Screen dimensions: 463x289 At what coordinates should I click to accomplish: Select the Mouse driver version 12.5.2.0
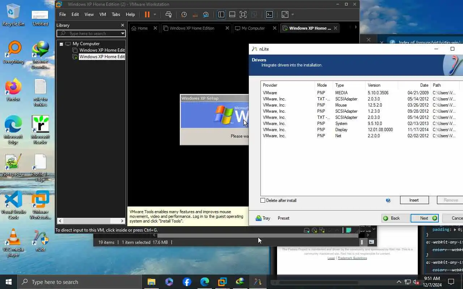pyautogui.click(x=362, y=105)
